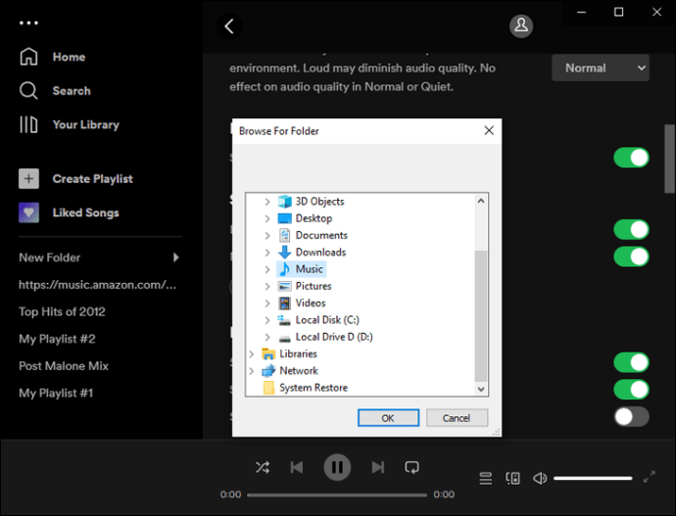Skip to next track
This screenshot has height=516, width=676.
click(378, 467)
